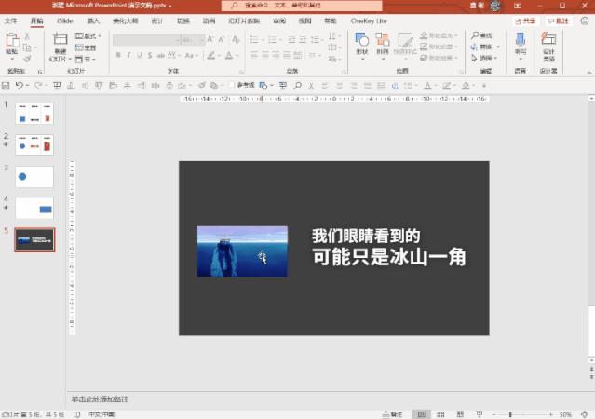The width and height of the screenshot is (595, 419).
Task: Click the Undo arrow icon
Action: tap(20, 85)
